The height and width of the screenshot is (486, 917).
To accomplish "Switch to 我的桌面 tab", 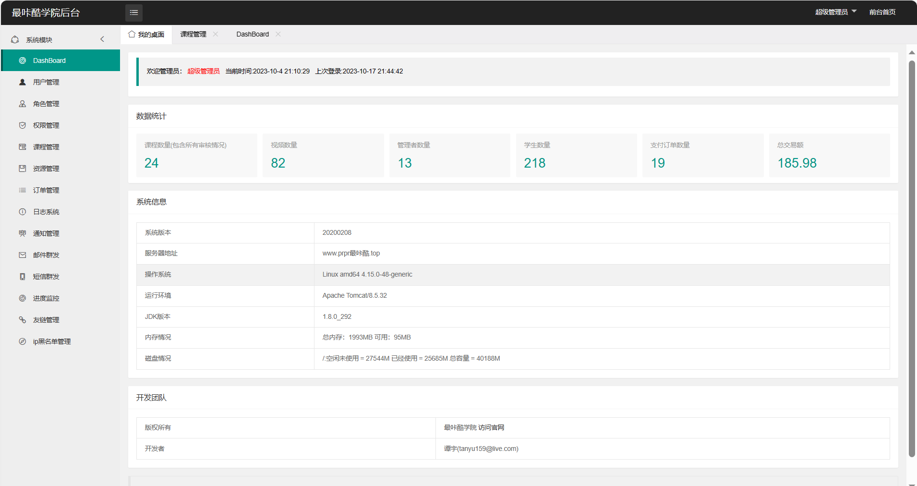I will pyautogui.click(x=146, y=35).
